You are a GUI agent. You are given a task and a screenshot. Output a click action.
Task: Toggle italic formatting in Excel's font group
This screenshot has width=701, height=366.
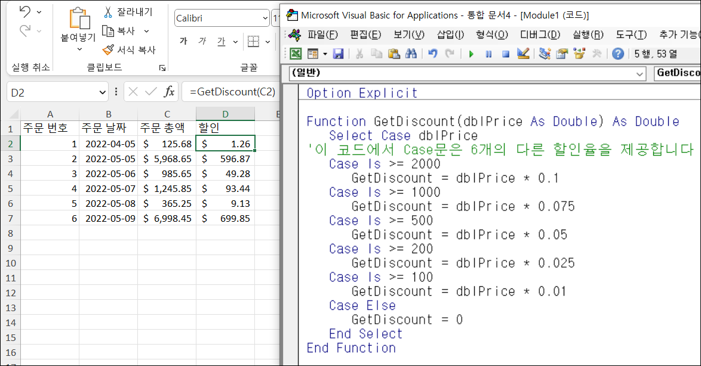tap(202, 42)
